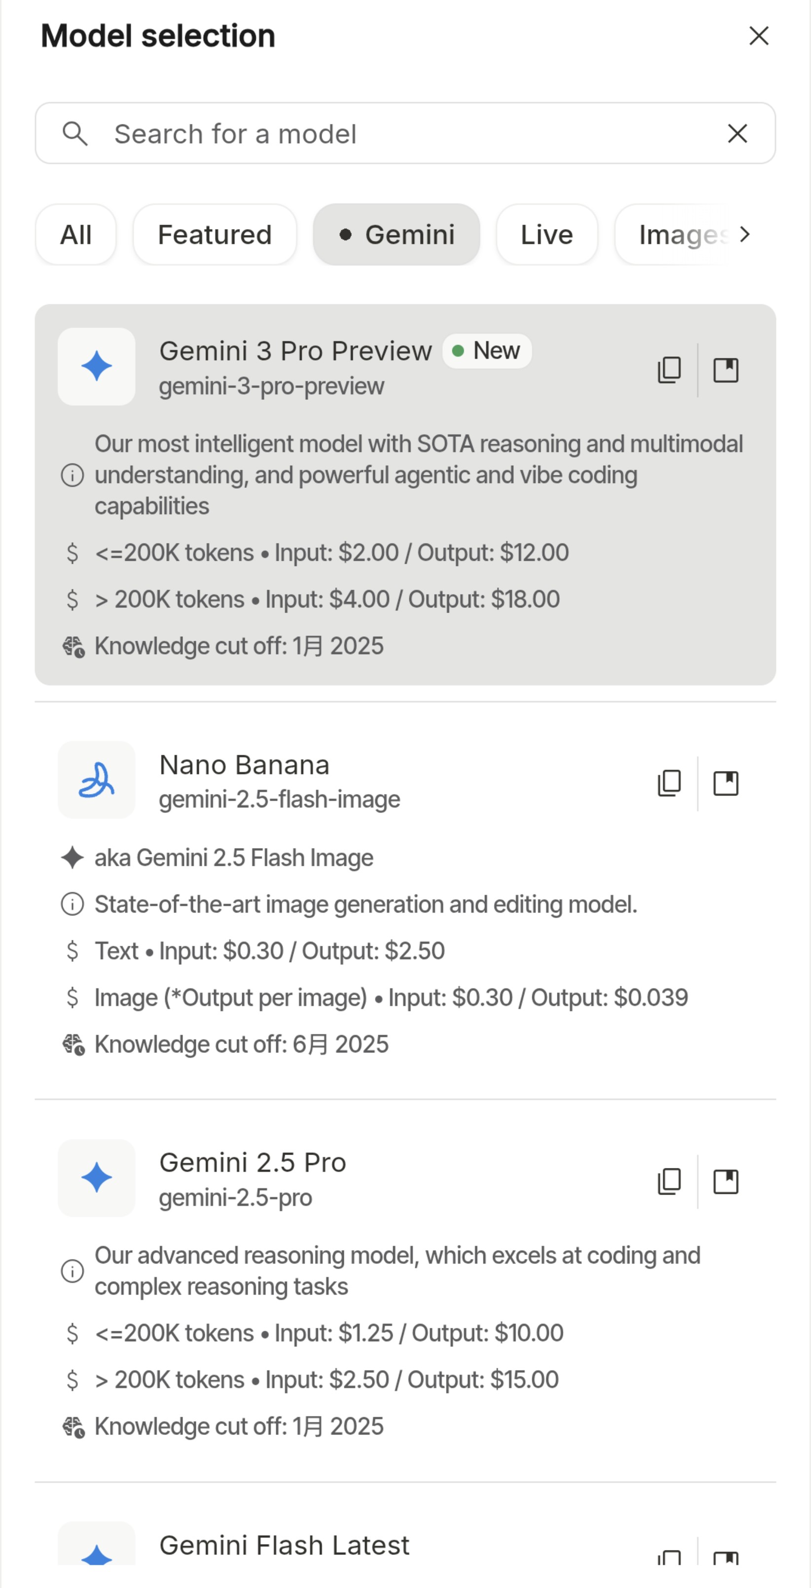This screenshot has width=811, height=1588.
Task: Copy the gemini-2.5-pro model ID
Action: 669,1181
